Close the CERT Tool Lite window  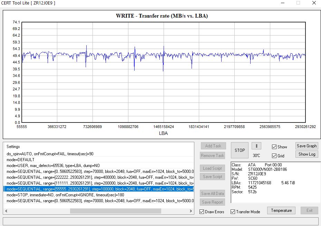(x=313, y=3)
